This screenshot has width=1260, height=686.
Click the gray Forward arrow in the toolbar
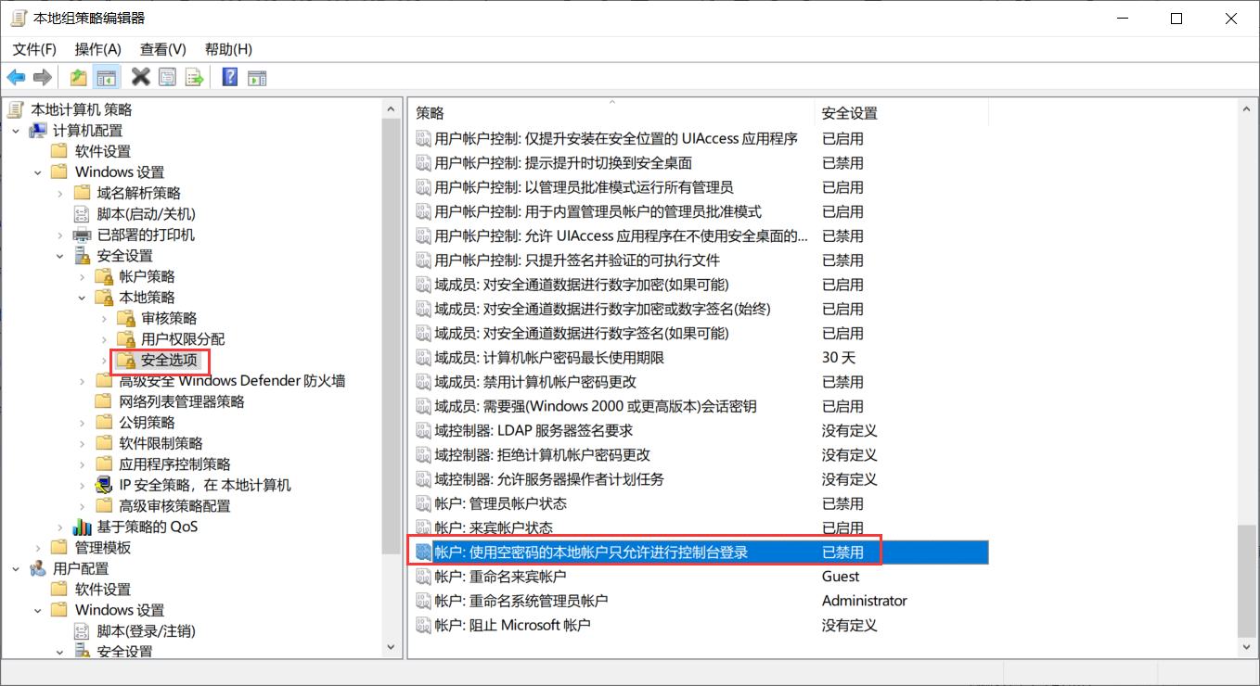point(42,77)
